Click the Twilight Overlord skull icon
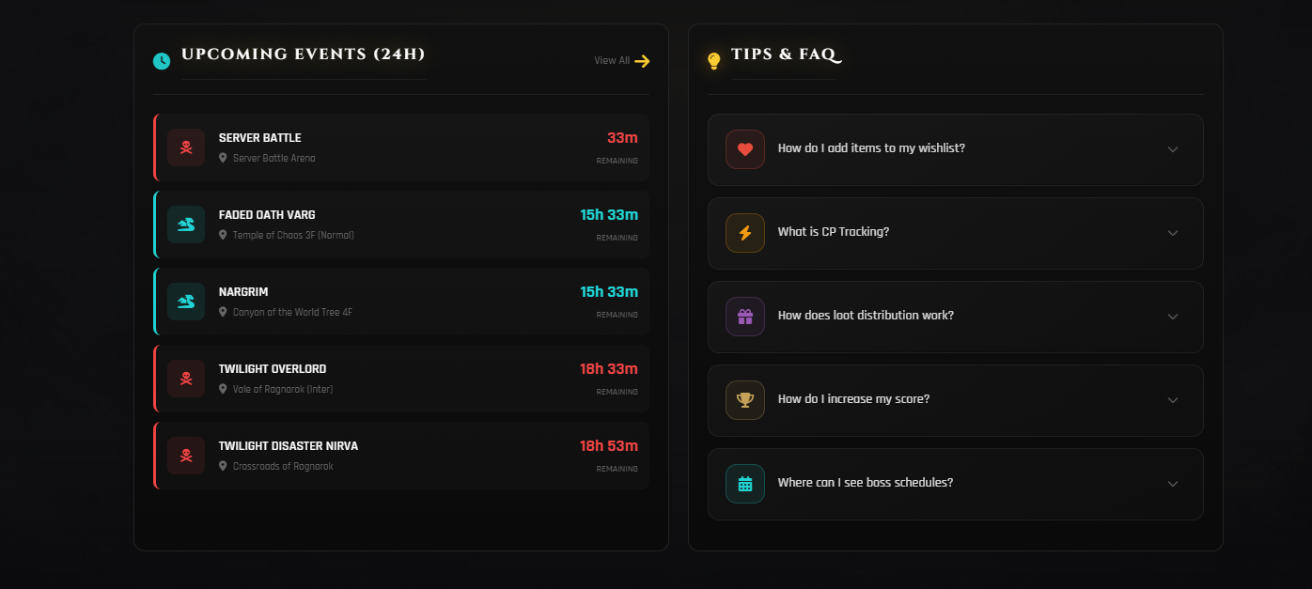This screenshot has width=1312, height=589. pyautogui.click(x=186, y=379)
